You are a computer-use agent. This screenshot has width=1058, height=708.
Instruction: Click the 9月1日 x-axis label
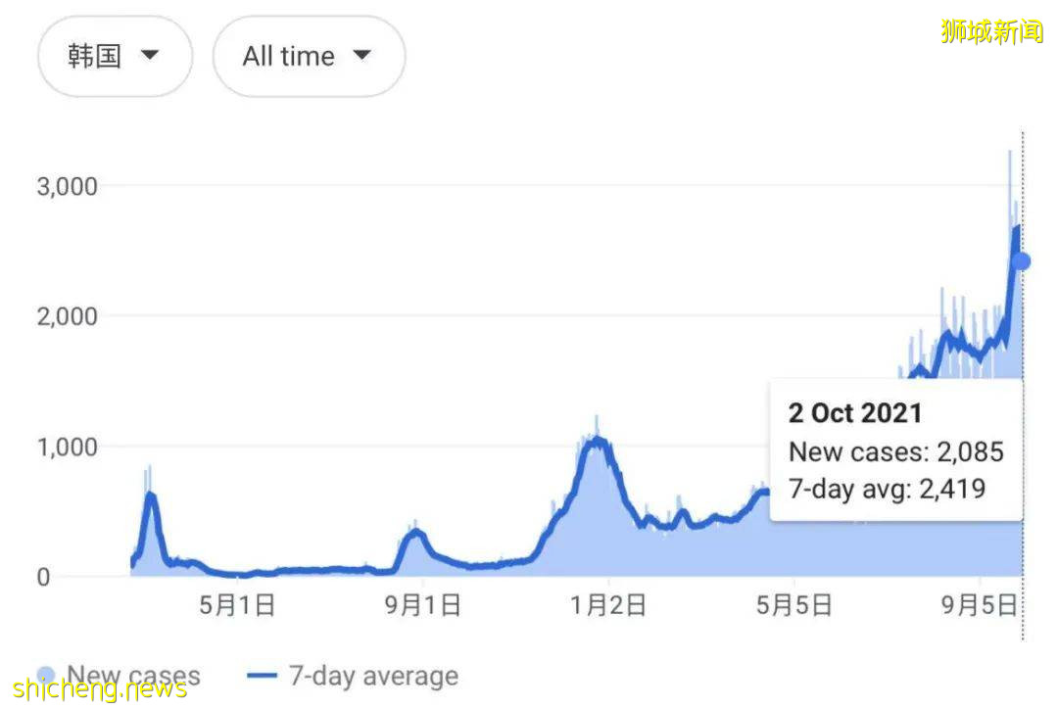422,606
